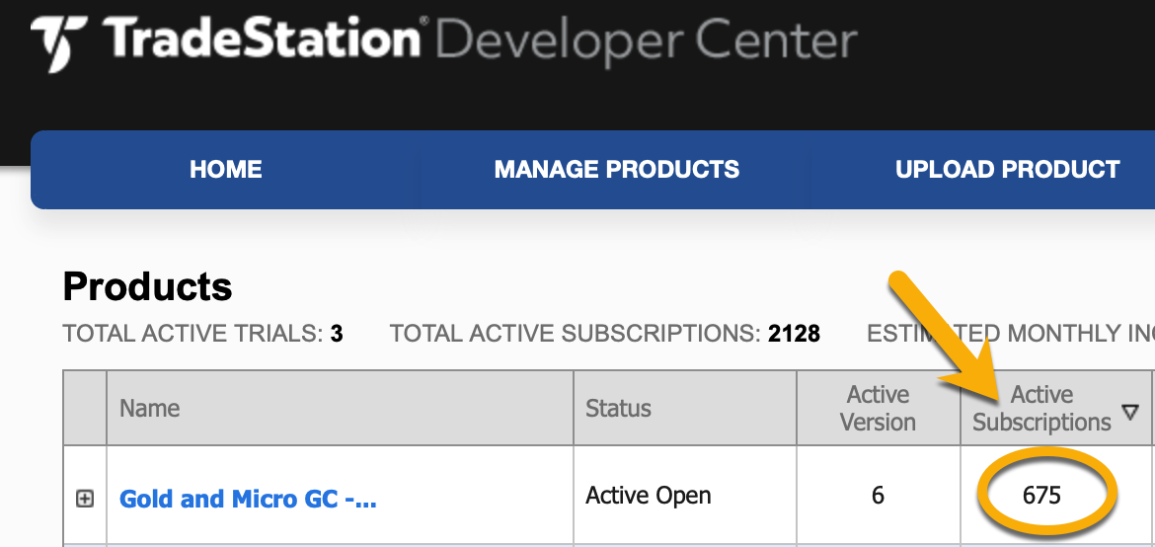The height and width of the screenshot is (547, 1155).
Task: Switch to MANAGE PRODUCTS tab
Action: [x=617, y=170]
